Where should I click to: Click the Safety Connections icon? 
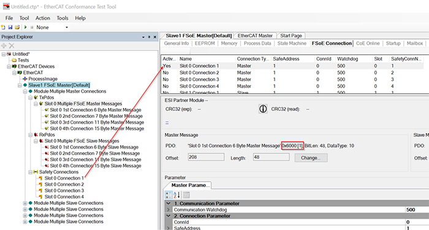(x=36, y=172)
